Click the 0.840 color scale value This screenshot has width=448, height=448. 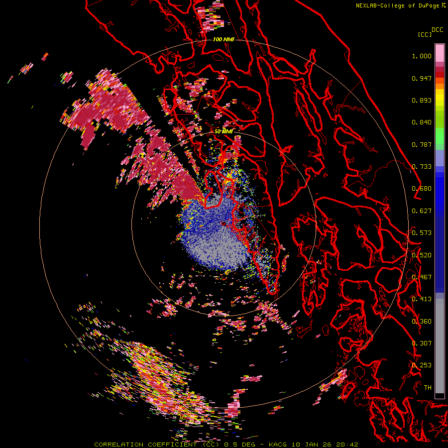tap(422, 122)
